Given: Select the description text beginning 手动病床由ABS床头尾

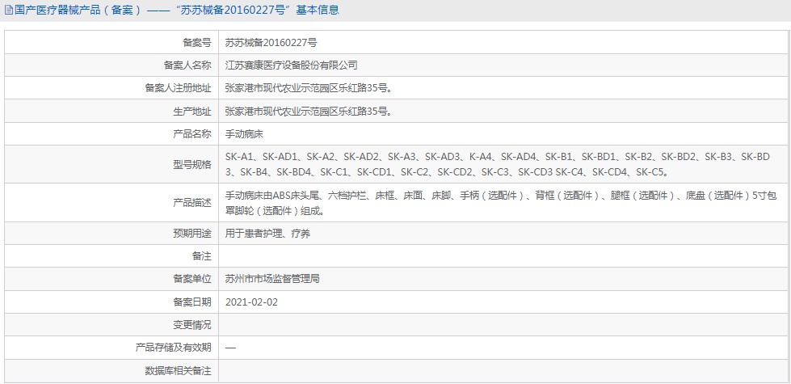Looking at the screenshot, I should tap(501, 203).
